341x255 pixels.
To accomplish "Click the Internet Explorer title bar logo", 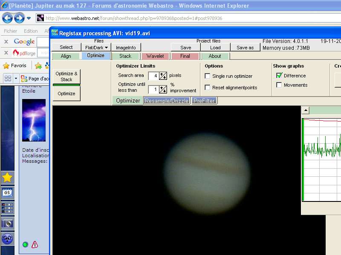I will [4, 6].
